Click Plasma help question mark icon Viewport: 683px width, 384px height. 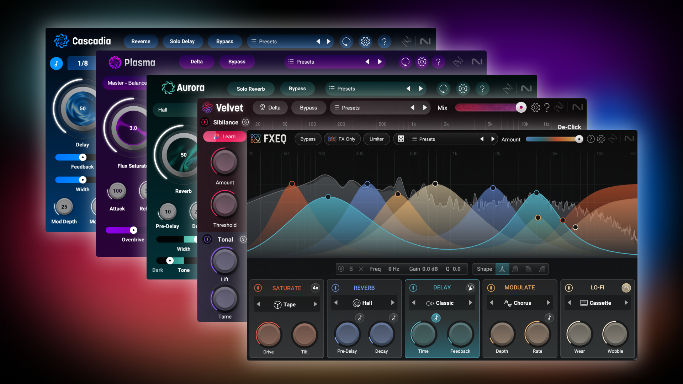[438, 62]
